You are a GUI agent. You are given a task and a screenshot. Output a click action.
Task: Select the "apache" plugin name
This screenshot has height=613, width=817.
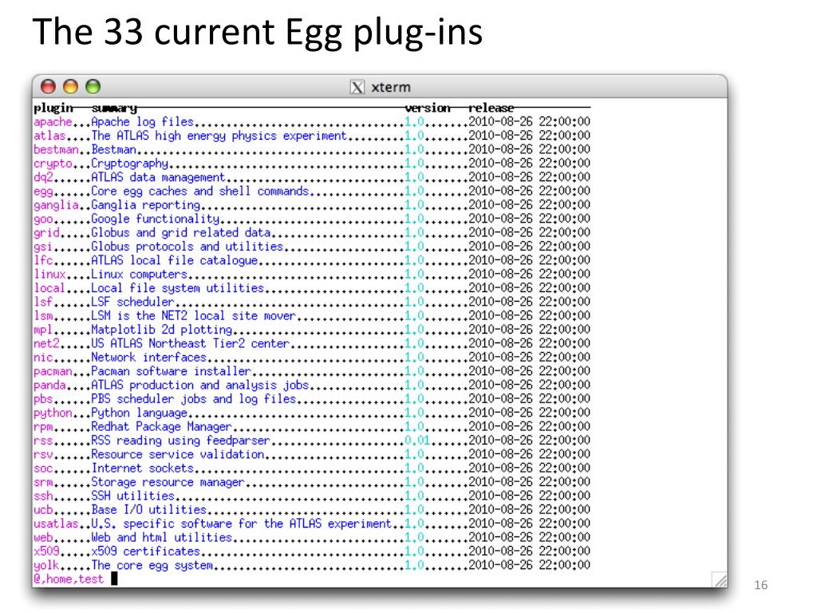point(53,122)
